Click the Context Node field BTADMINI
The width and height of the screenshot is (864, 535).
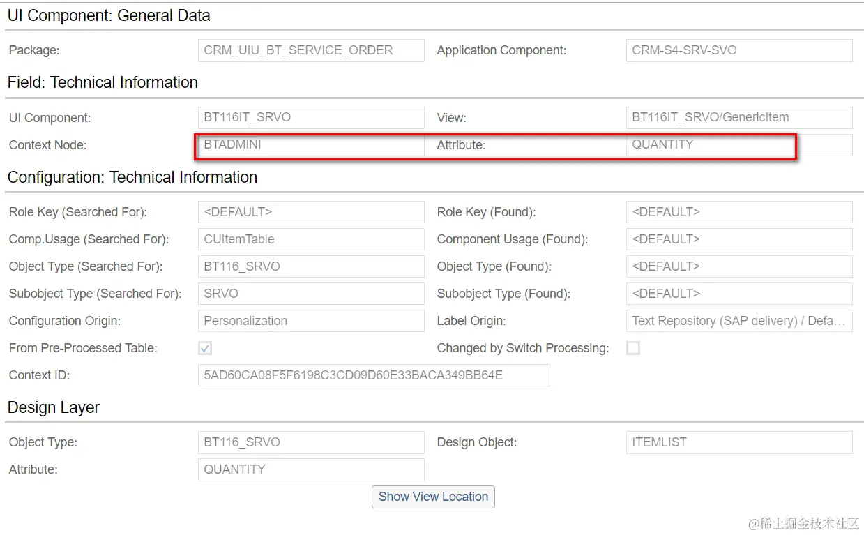(311, 145)
